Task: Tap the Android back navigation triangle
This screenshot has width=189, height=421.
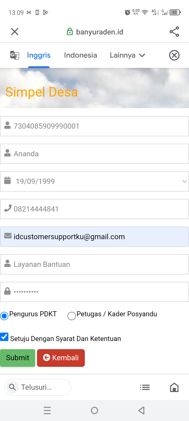Action: (x=141, y=410)
